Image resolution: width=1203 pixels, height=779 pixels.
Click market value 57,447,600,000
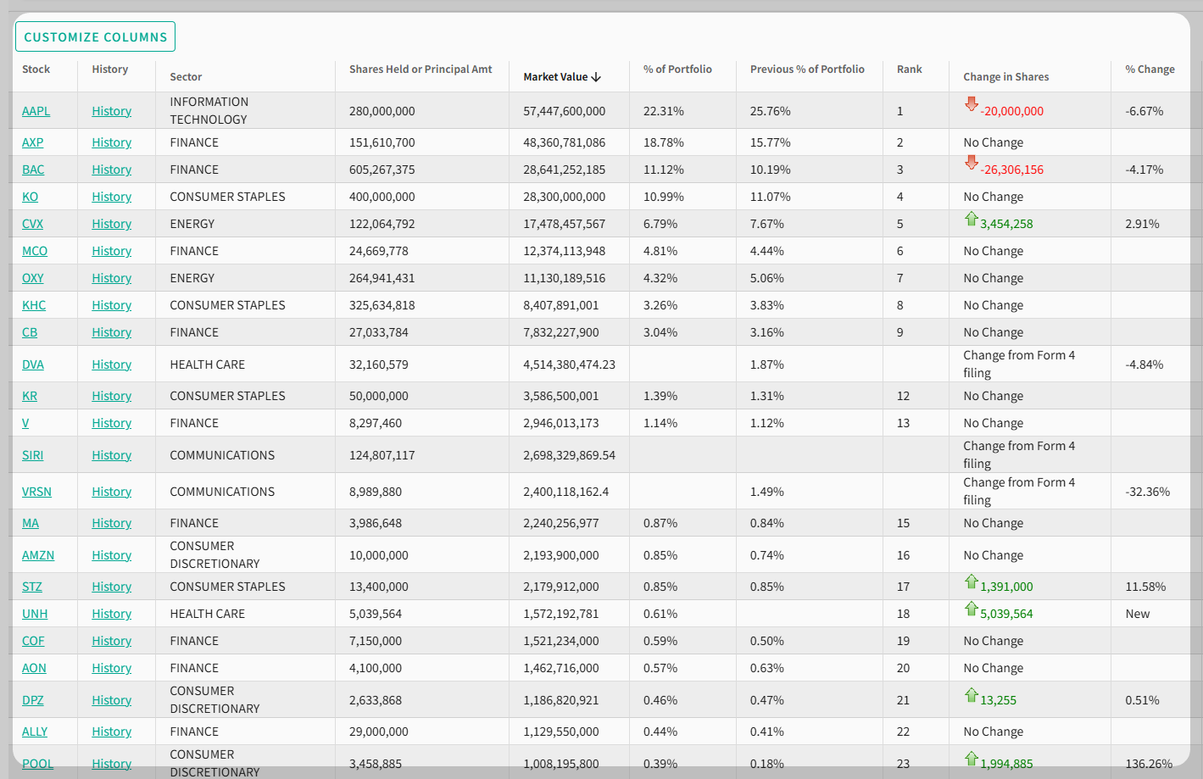coord(565,111)
